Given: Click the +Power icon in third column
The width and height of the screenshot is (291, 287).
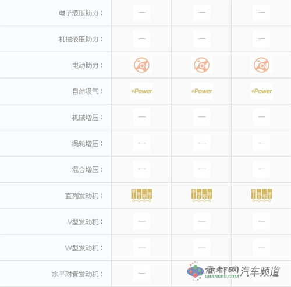Looking at the screenshot, I should click(x=261, y=91).
